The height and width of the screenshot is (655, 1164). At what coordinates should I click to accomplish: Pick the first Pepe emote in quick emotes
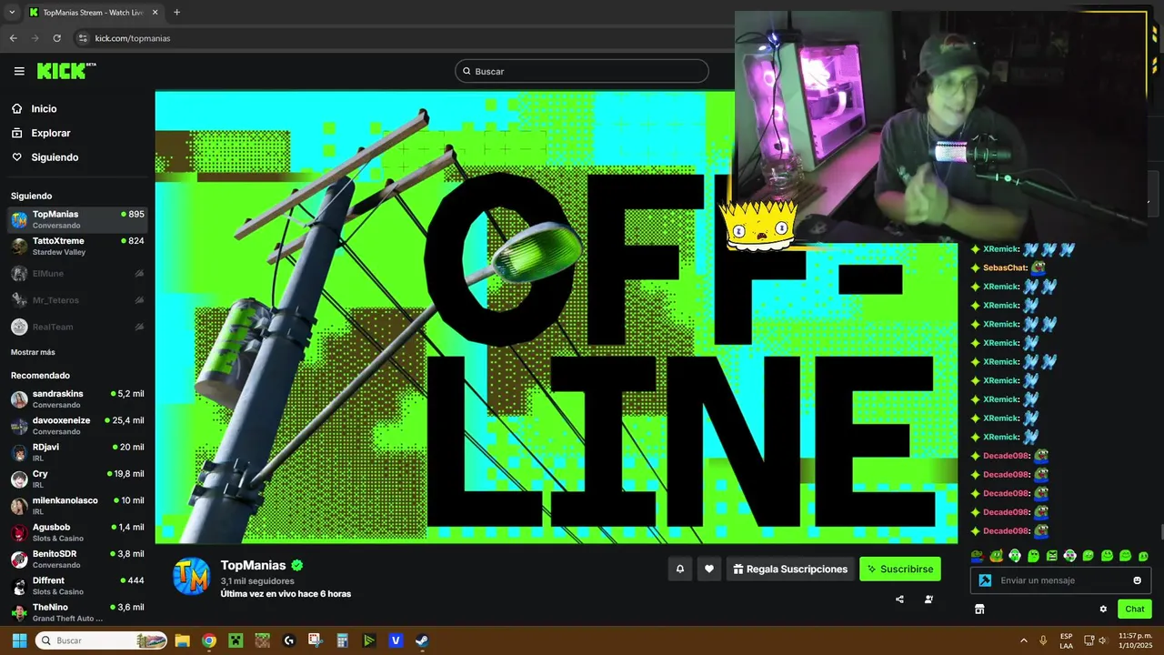coord(978,556)
